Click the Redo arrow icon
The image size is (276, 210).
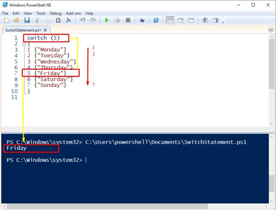[93, 20]
